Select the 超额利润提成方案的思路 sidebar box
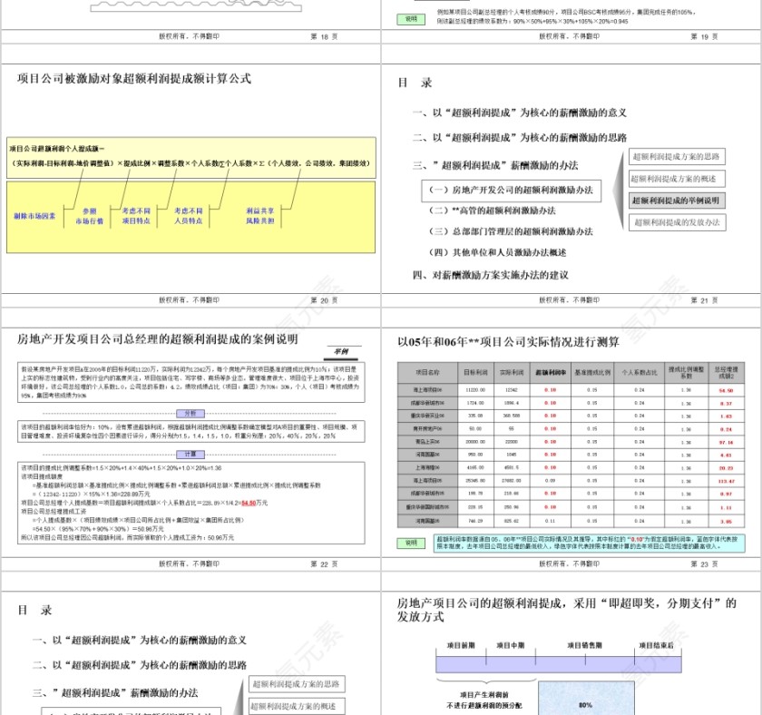 click(677, 157)
